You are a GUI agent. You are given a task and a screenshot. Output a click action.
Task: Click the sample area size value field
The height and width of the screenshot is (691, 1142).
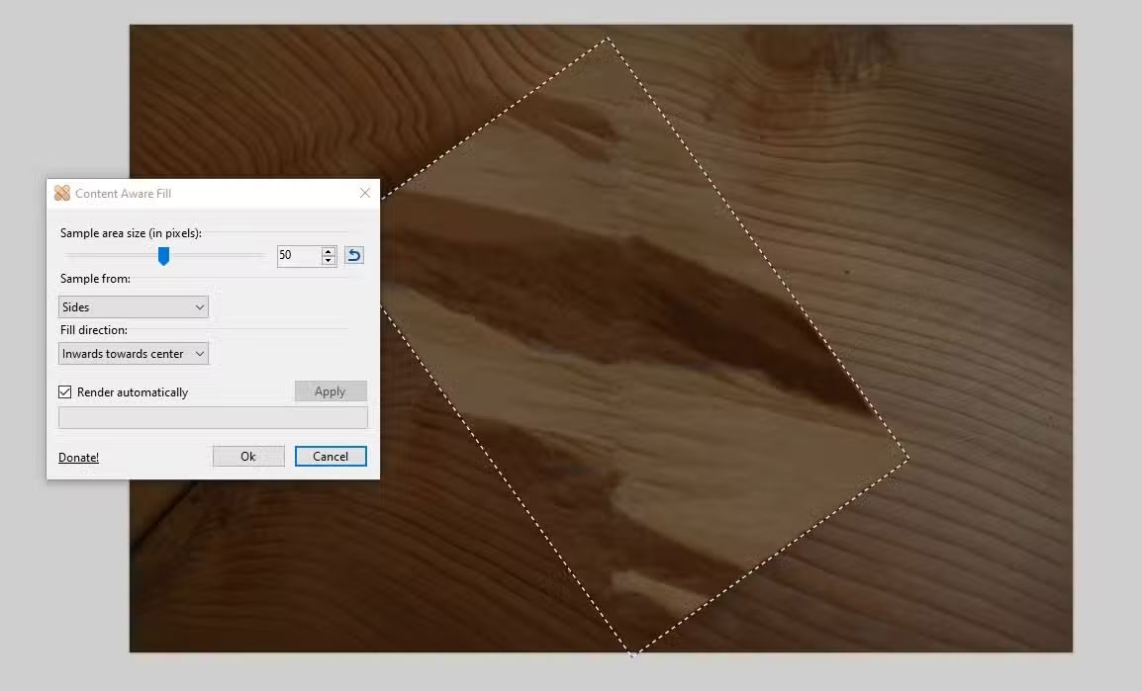(299, 255)
